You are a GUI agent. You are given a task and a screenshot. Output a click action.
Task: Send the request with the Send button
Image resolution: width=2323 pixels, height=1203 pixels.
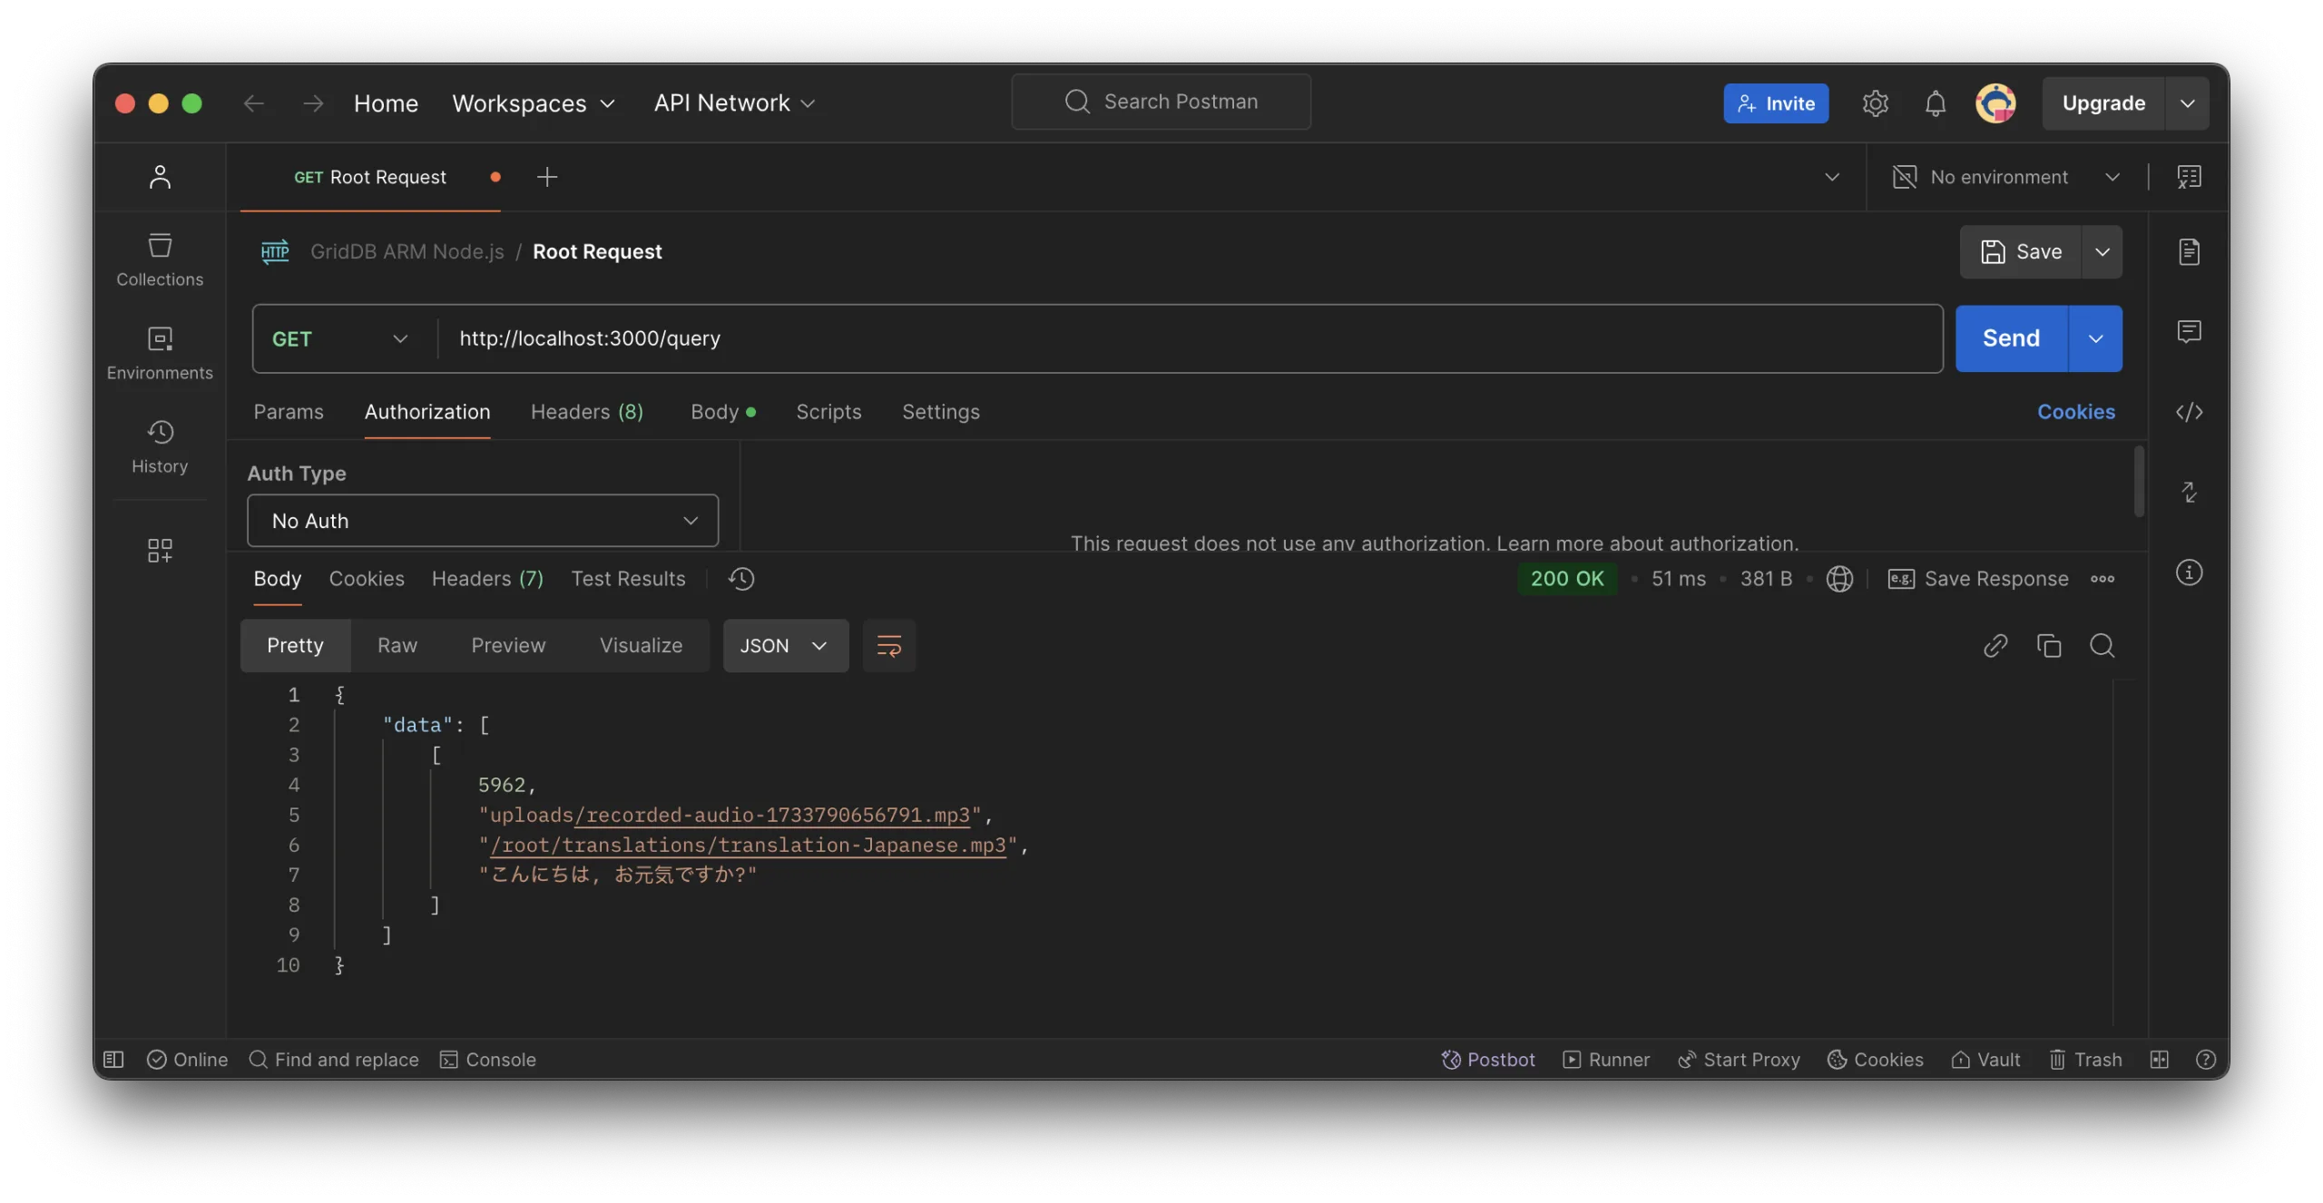point(2011,338)
